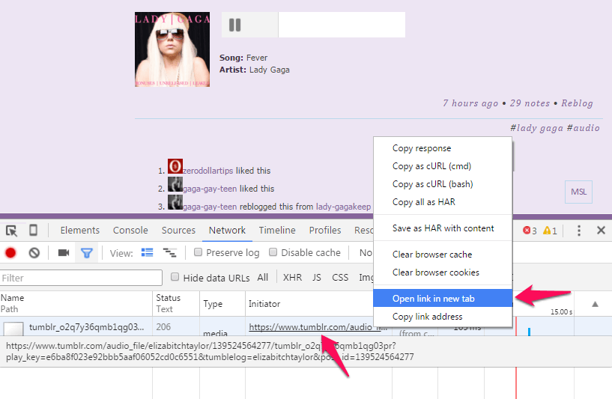
Task: Sort by Status column header
Action: click(176, 303)
